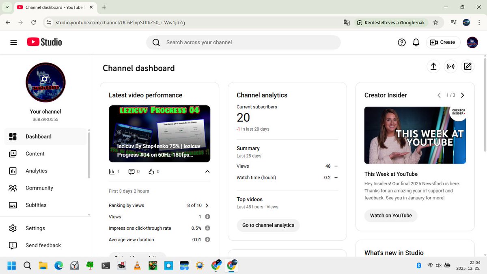Open Chrome profile avatar in toolbar

466,23
